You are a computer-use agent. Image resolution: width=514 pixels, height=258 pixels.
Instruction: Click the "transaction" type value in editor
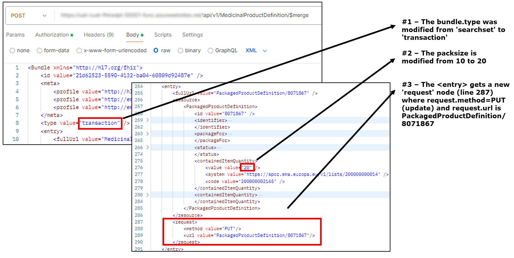click(x=100, y=123)
